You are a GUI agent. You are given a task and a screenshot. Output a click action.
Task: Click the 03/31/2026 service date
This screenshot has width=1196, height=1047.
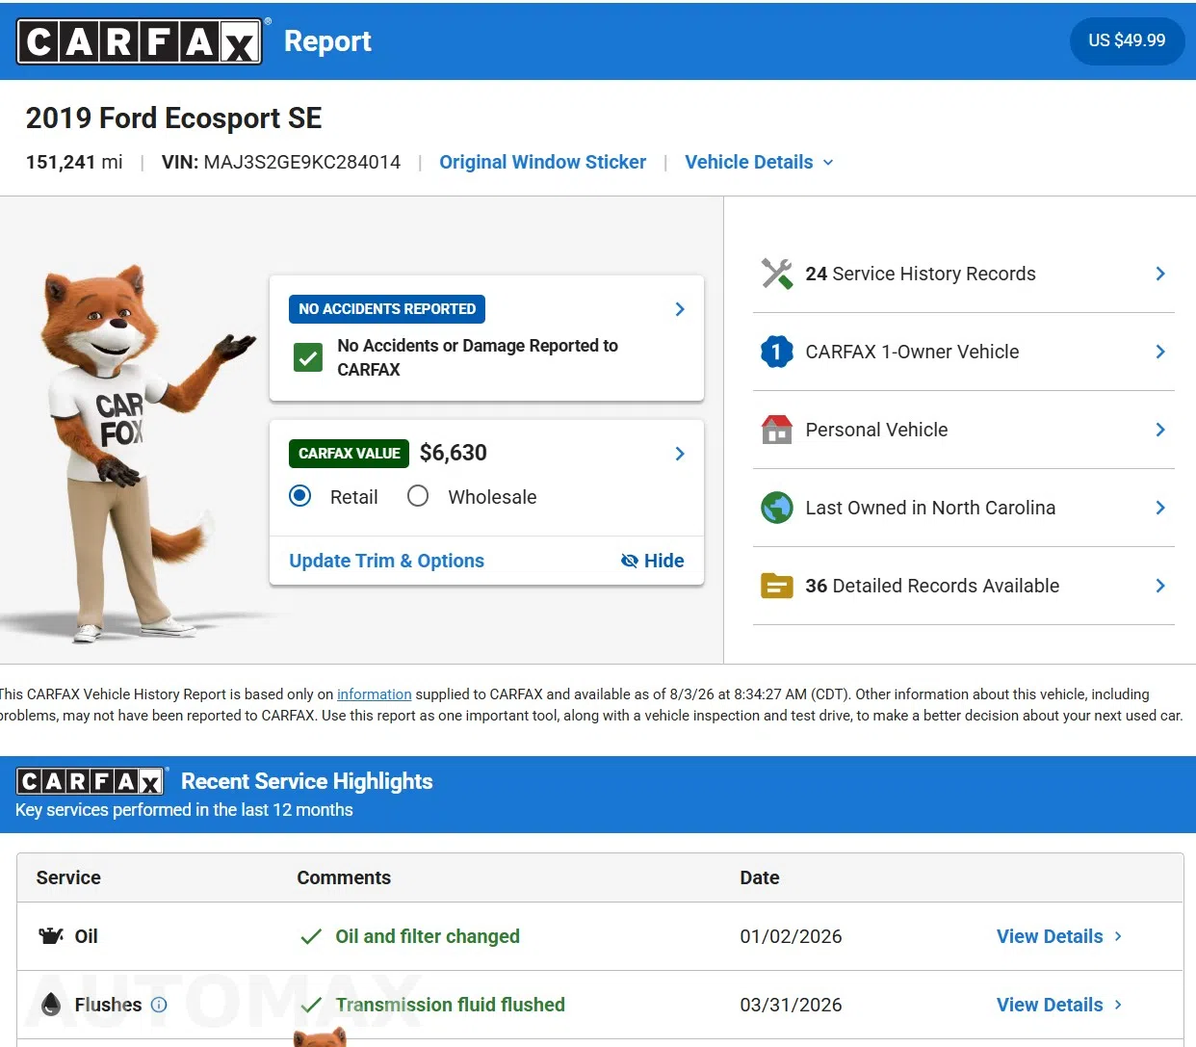pos(791,1005)
